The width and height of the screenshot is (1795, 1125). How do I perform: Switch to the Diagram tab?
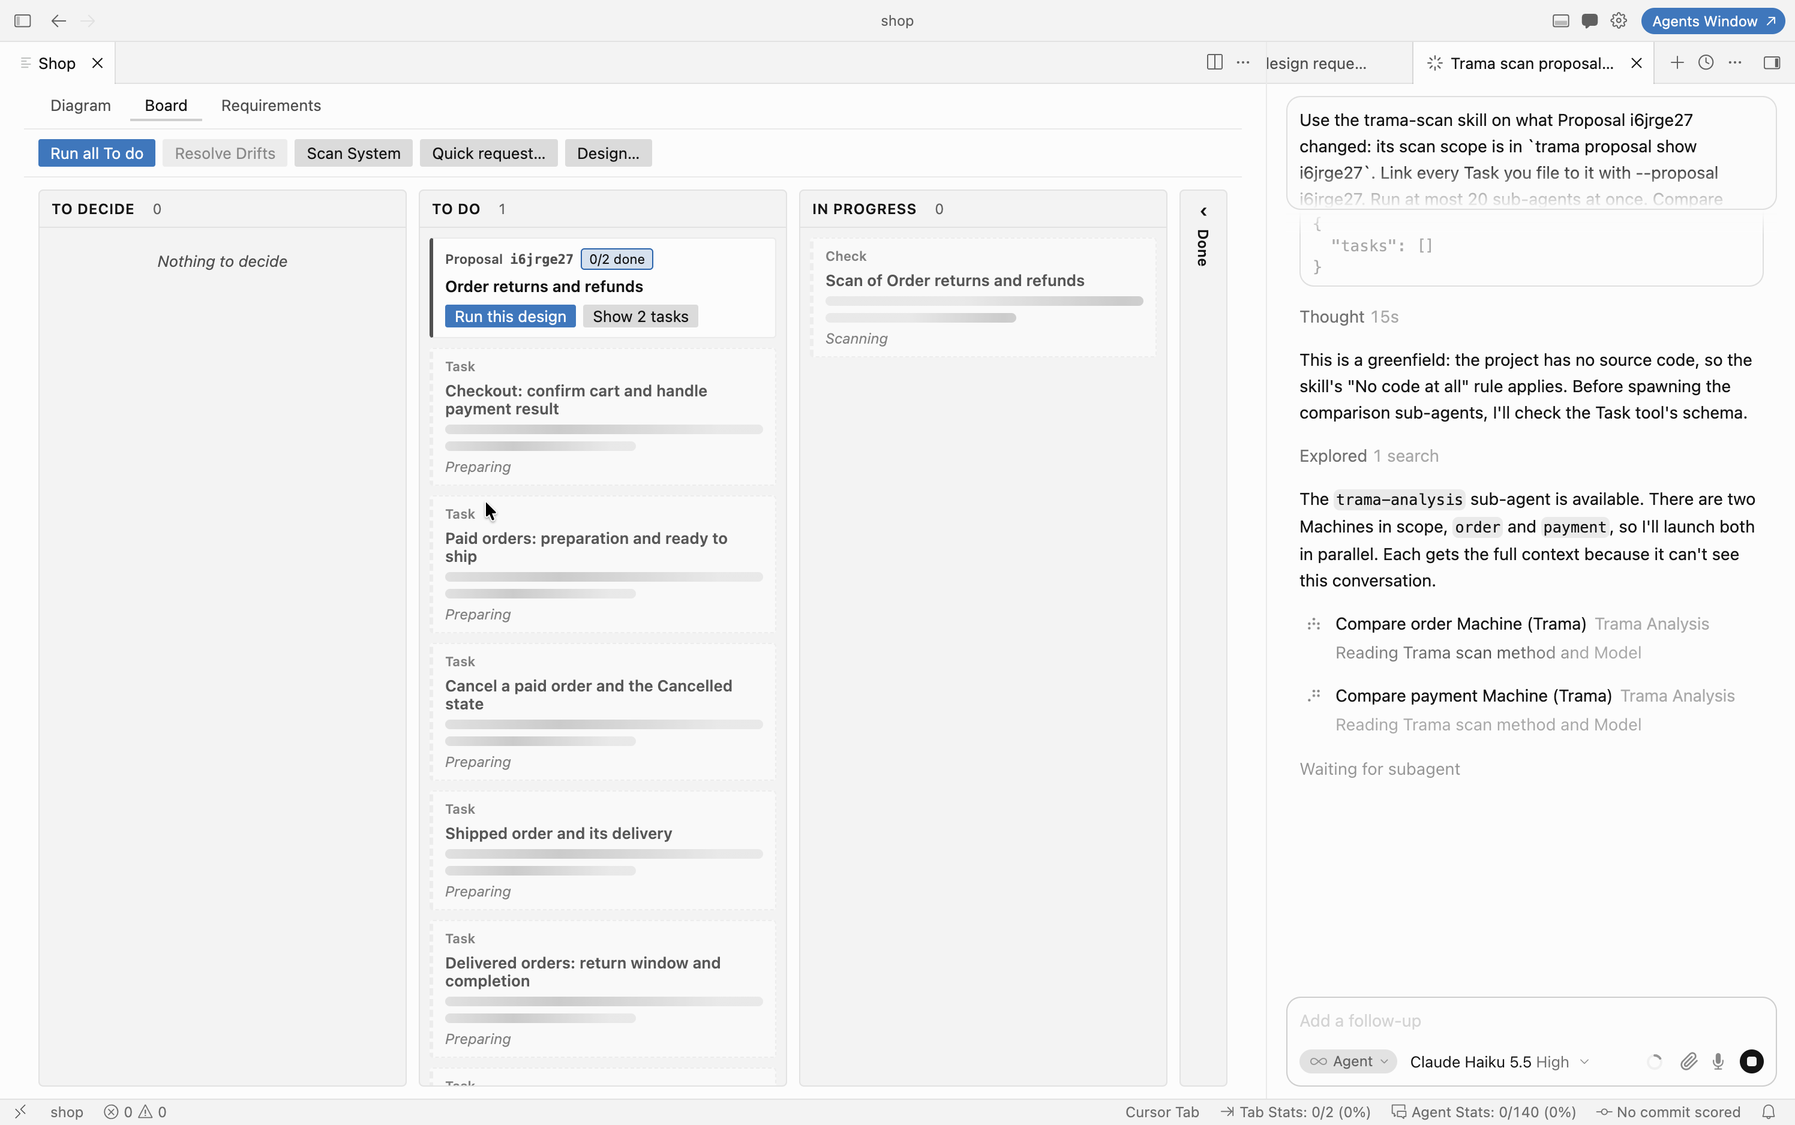[x=80, y=106]
